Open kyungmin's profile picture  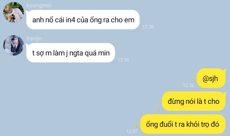click(13, 12)
